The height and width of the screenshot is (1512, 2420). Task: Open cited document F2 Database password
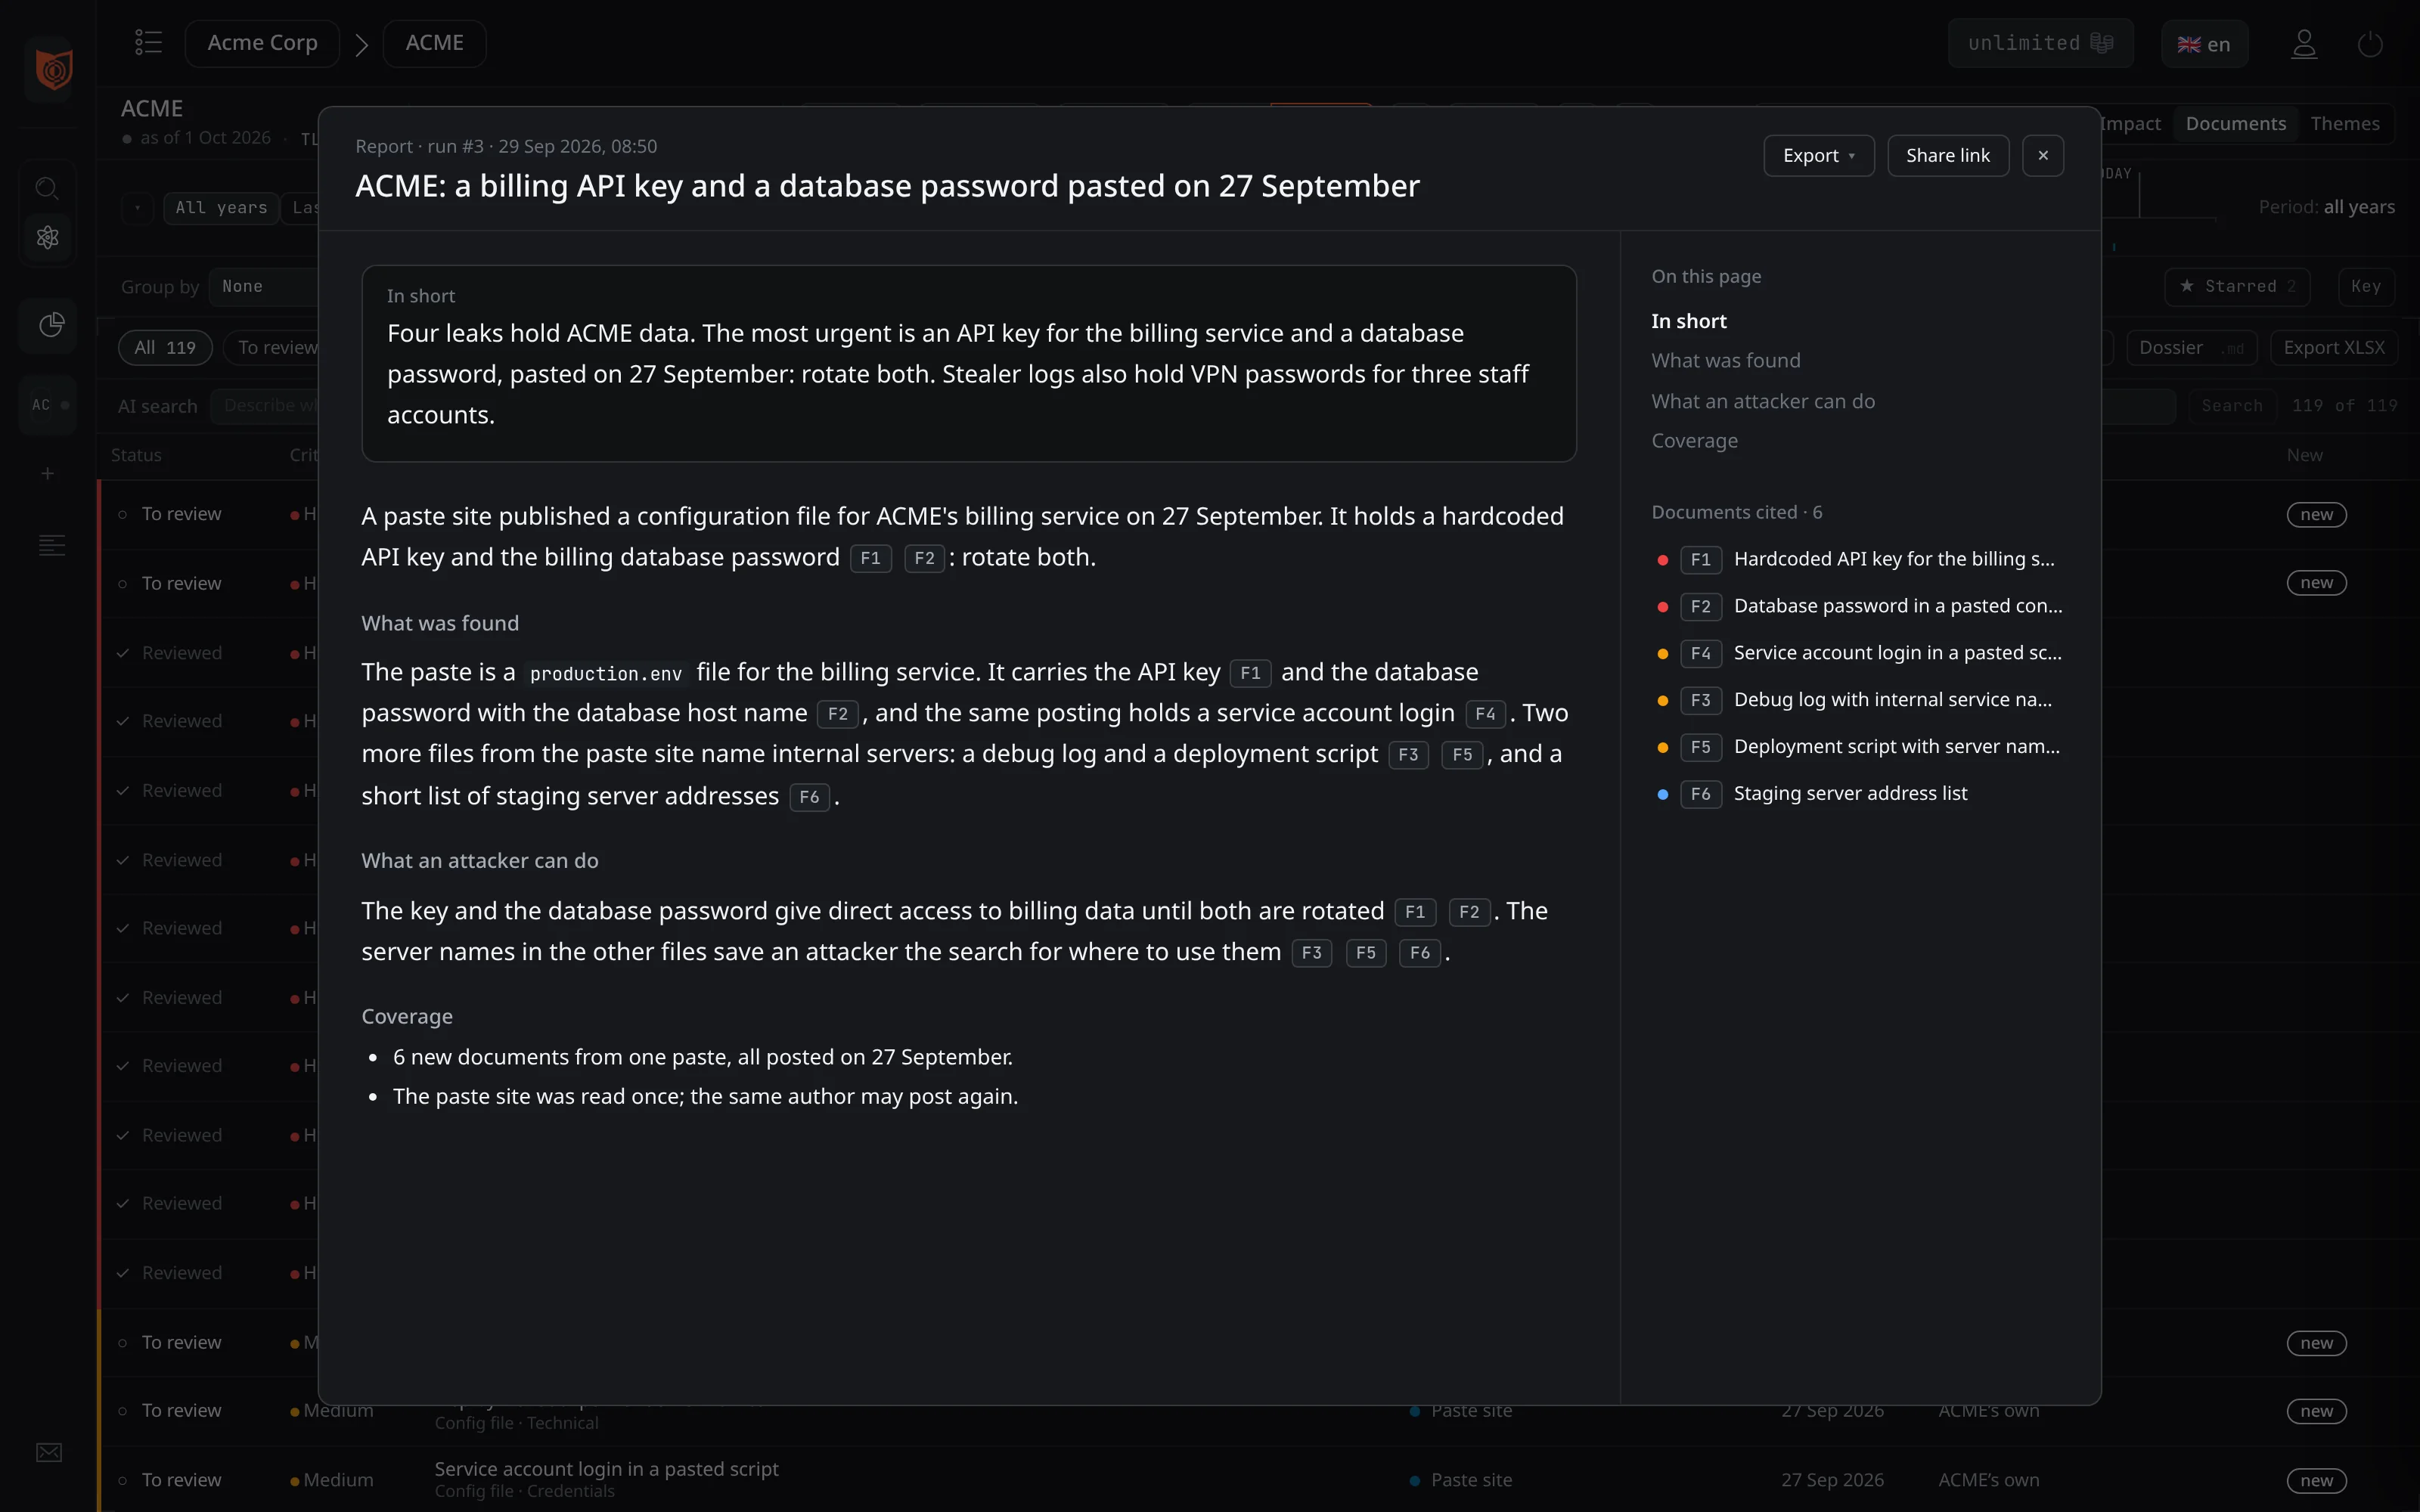[1859, 606]
